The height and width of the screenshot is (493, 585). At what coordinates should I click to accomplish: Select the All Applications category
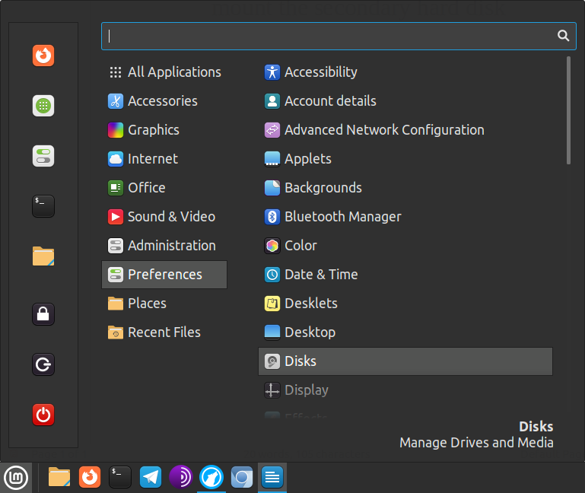164,72
